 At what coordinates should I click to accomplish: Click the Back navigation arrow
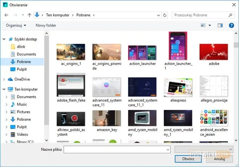pyautogui.click(x=6, y=15)
